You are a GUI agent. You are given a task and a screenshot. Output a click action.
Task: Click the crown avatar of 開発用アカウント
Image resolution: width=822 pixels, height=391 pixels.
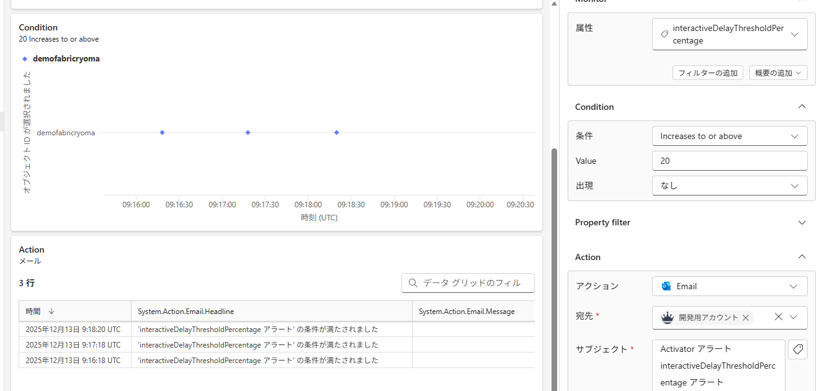coord(668,317)
